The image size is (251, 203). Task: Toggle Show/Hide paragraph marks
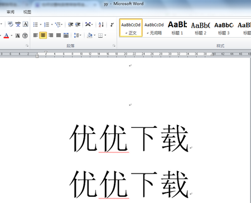pyautogui.click(x=112, y=24)
